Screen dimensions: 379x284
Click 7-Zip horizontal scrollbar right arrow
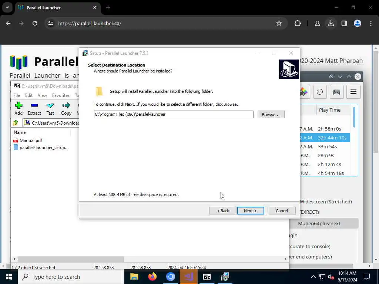(x=285, y=259)
